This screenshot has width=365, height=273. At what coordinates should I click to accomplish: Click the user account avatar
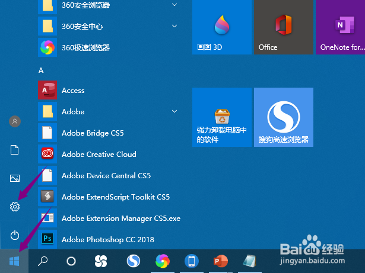click(x=15, y=121)
